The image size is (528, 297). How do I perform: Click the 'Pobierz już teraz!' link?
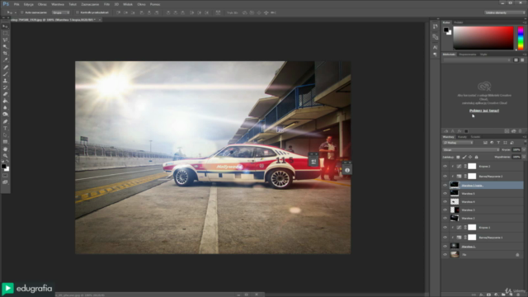(484, 111)
